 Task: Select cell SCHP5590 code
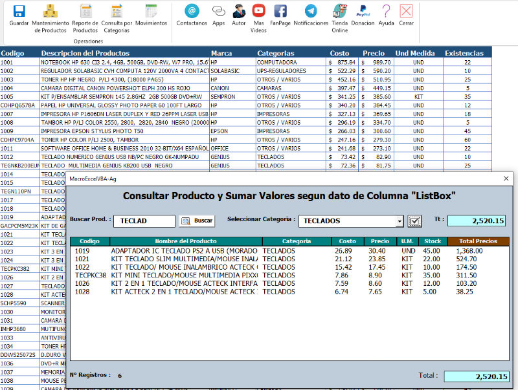pos(20,303)
